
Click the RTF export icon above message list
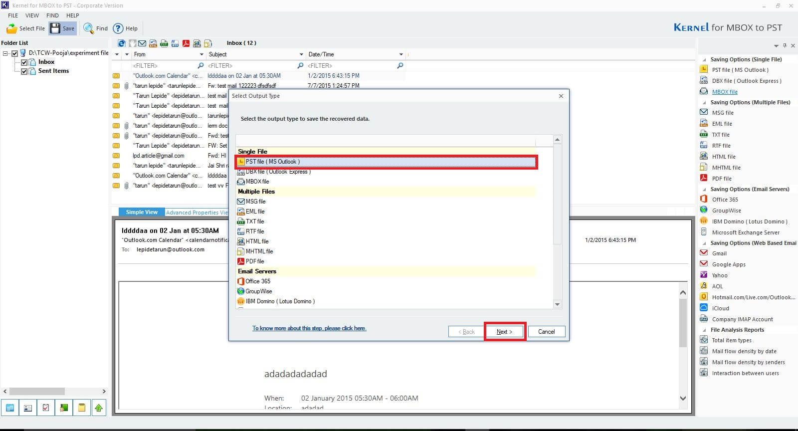tap(175, 43)
